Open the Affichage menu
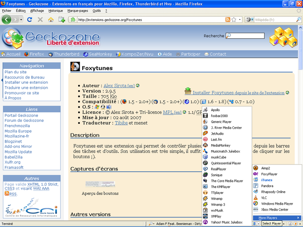The height and width of the screenshot is (227, 303). pos(37,11)
